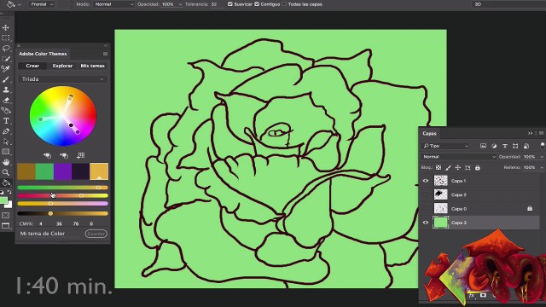Screen dimensions: 546x307
Task: Select the Quick Selection tool
Action: click(x=6, y=59)
